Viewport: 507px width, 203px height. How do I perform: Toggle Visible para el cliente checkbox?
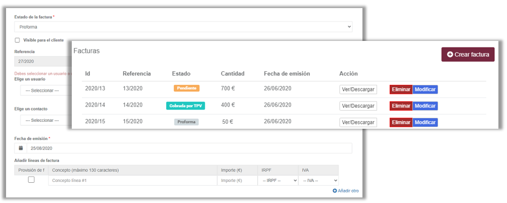pyautogui.click(x=17, y=40)
